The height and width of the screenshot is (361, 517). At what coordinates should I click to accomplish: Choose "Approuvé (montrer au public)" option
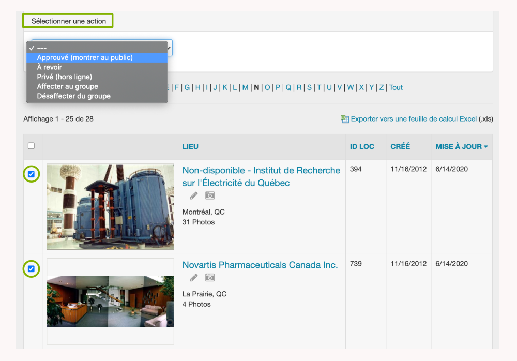pos(85,57)
